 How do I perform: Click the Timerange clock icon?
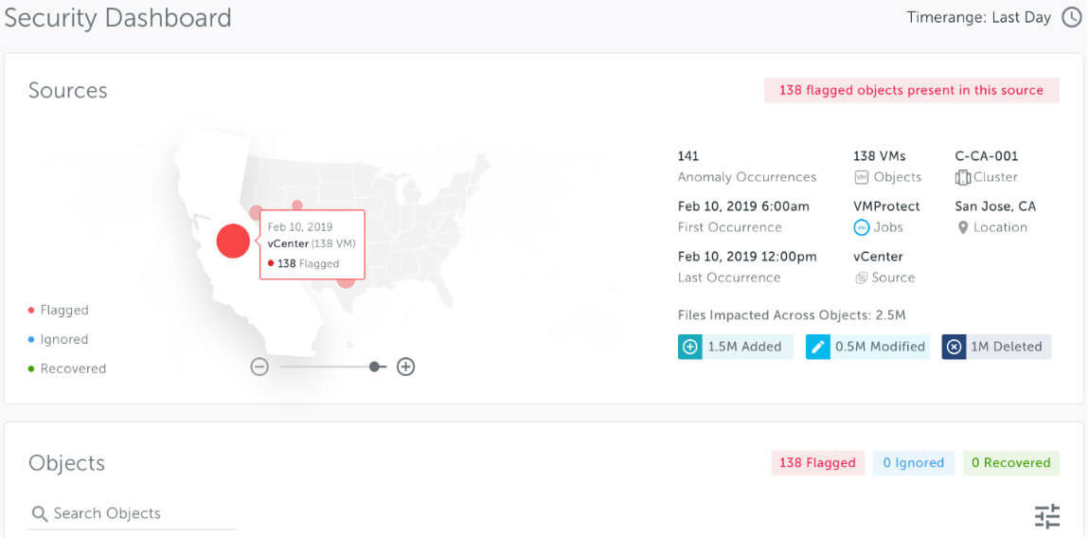coord(1071,17)
